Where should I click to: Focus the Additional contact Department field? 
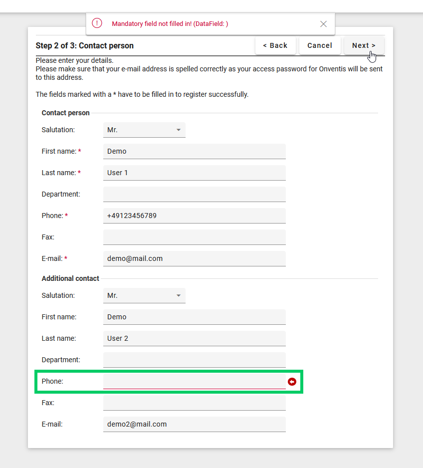[x=194, y=360]
